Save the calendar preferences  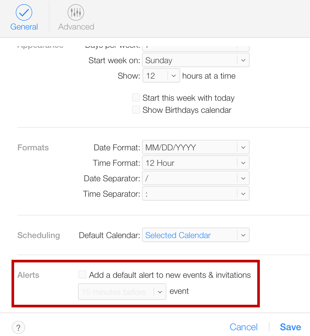[x=290, y=327]
